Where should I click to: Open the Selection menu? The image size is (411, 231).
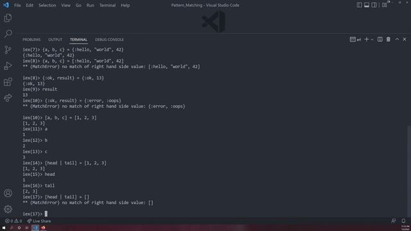[47, 5]
